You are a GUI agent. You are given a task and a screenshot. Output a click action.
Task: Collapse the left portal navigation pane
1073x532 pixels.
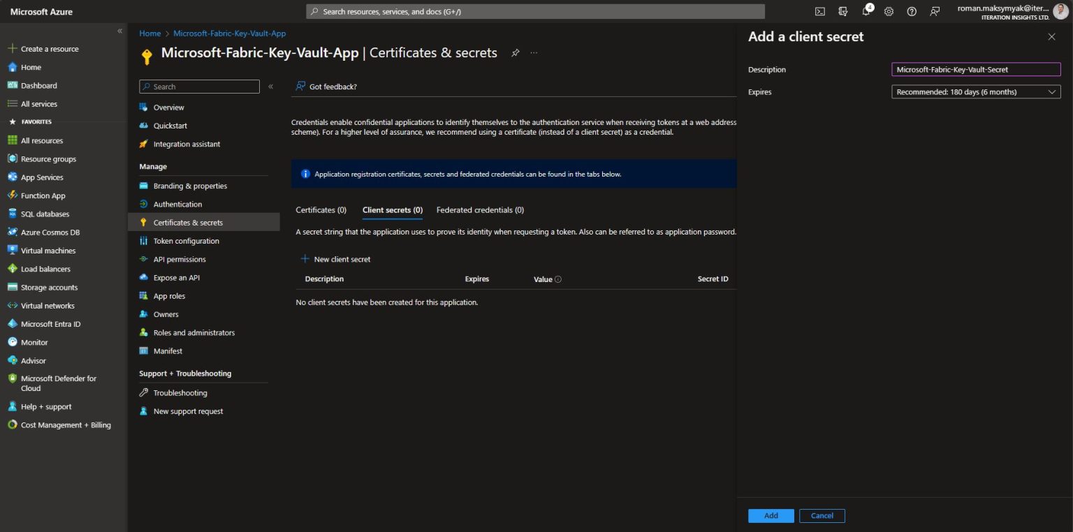119,31
